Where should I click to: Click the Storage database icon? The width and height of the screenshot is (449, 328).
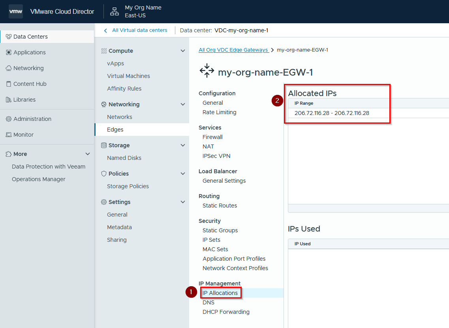click(x=103, y=145)
